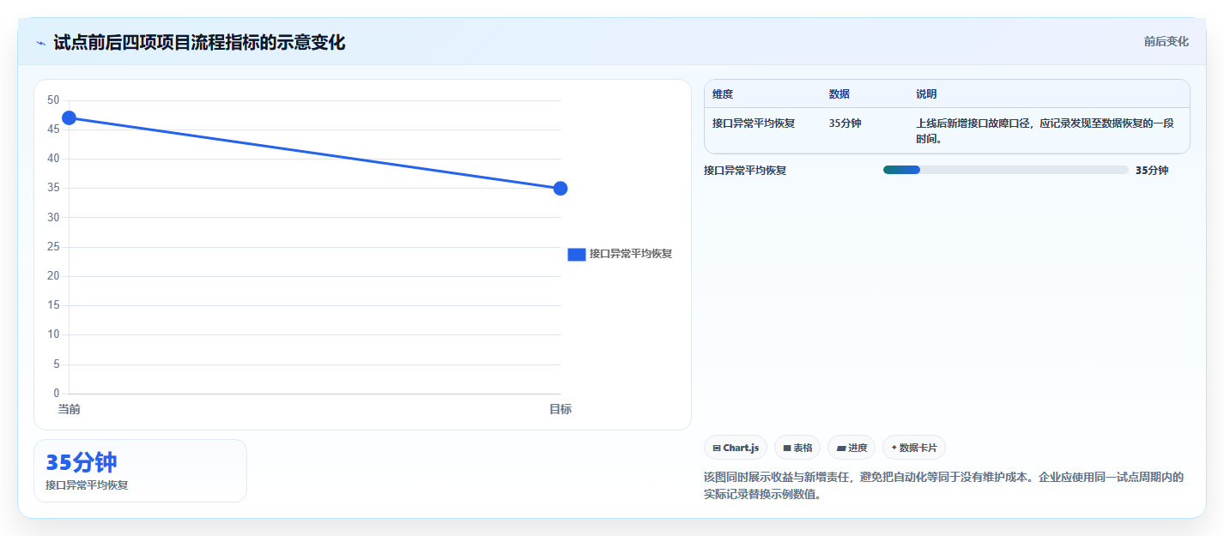Click the large 35分钟 value on the data card
The height and width of the screenshot is (536, 1224).
click(82, 462)
